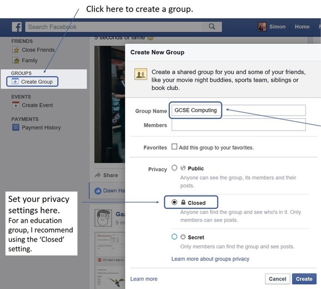Click the Search Facebook field
The image size is (321, 289).
coord(123,27)
